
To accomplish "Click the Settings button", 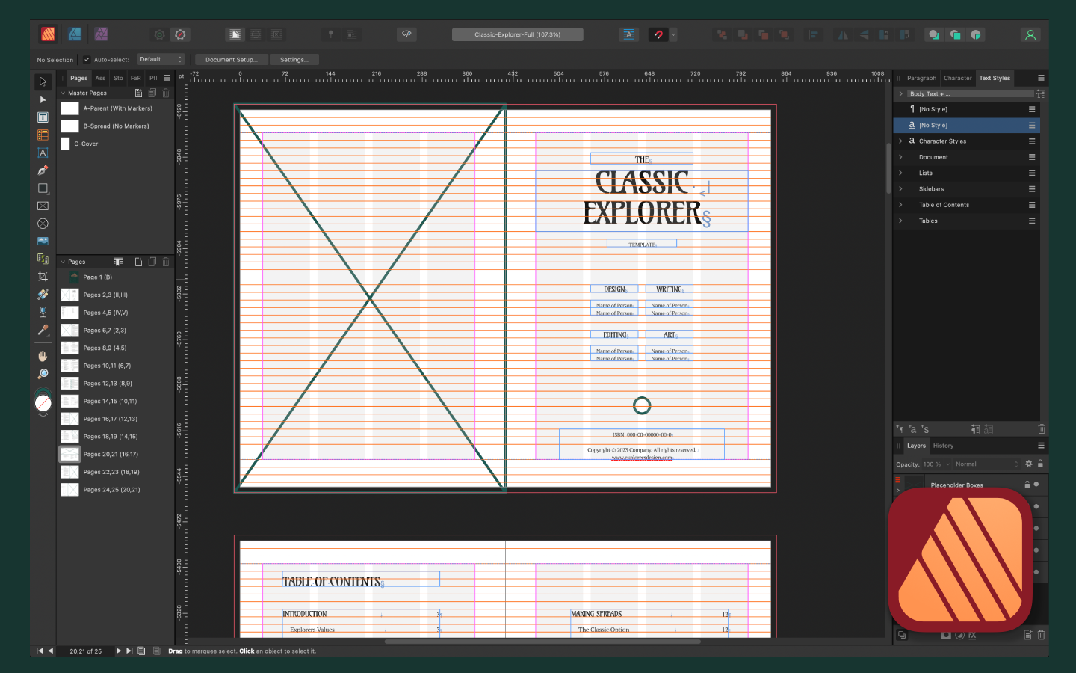I will pos(294,60).
